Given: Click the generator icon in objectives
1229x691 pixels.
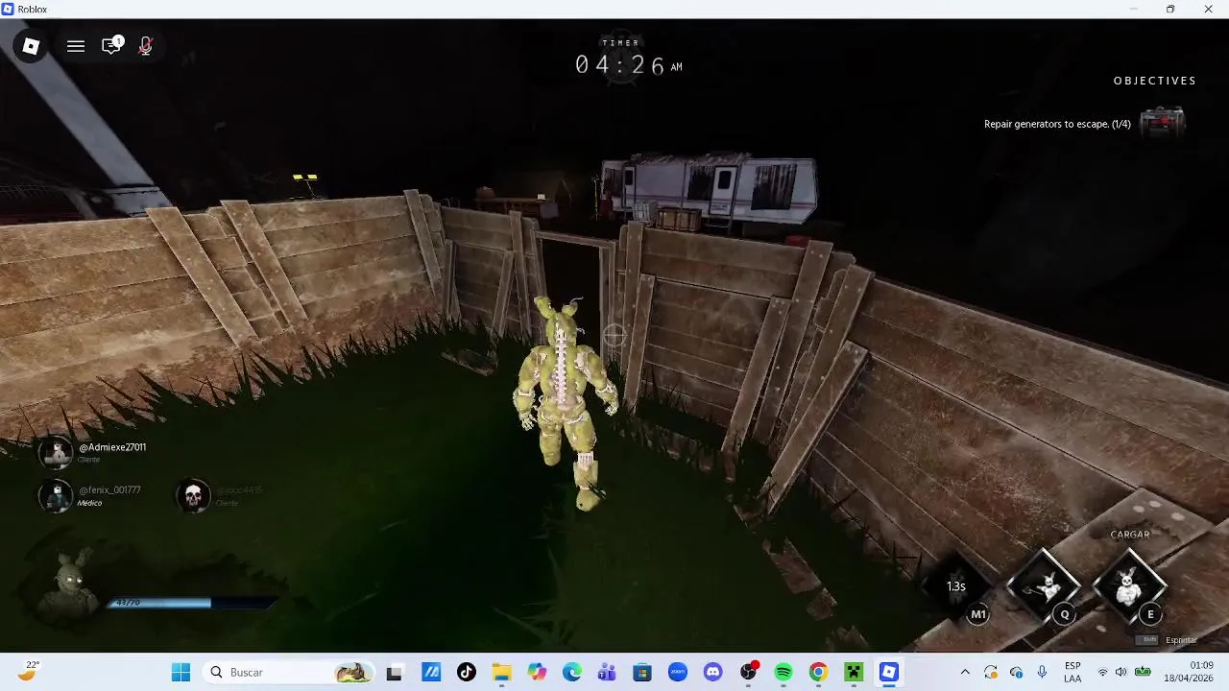Looking at the screenshot, I should coord(1163,123).
